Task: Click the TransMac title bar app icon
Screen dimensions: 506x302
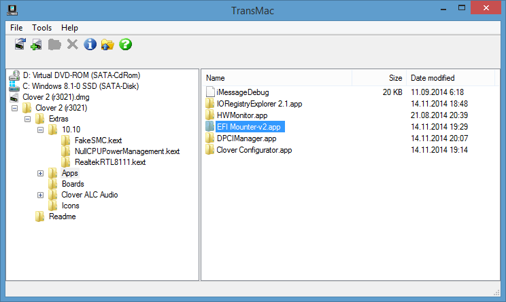Action: (x=12, y=10)
